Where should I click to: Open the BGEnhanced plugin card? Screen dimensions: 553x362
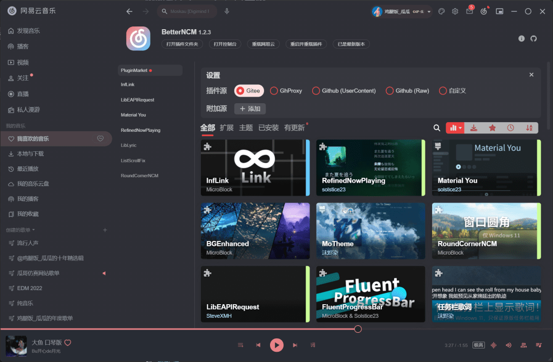point(255,230)
